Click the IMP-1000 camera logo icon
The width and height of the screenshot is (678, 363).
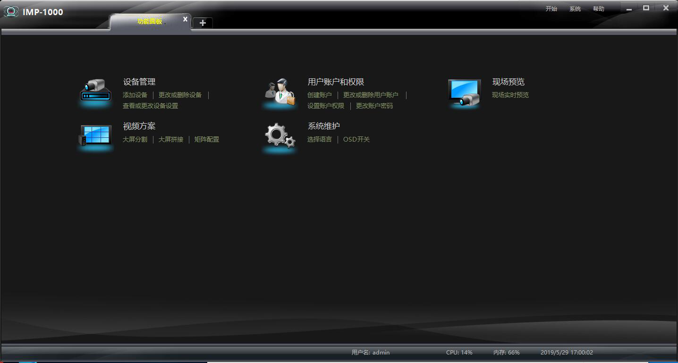(11, 12)
